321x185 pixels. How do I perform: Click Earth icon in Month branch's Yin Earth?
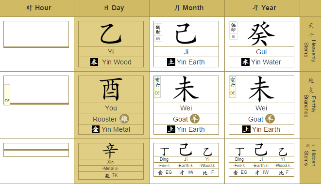point(171,129)
